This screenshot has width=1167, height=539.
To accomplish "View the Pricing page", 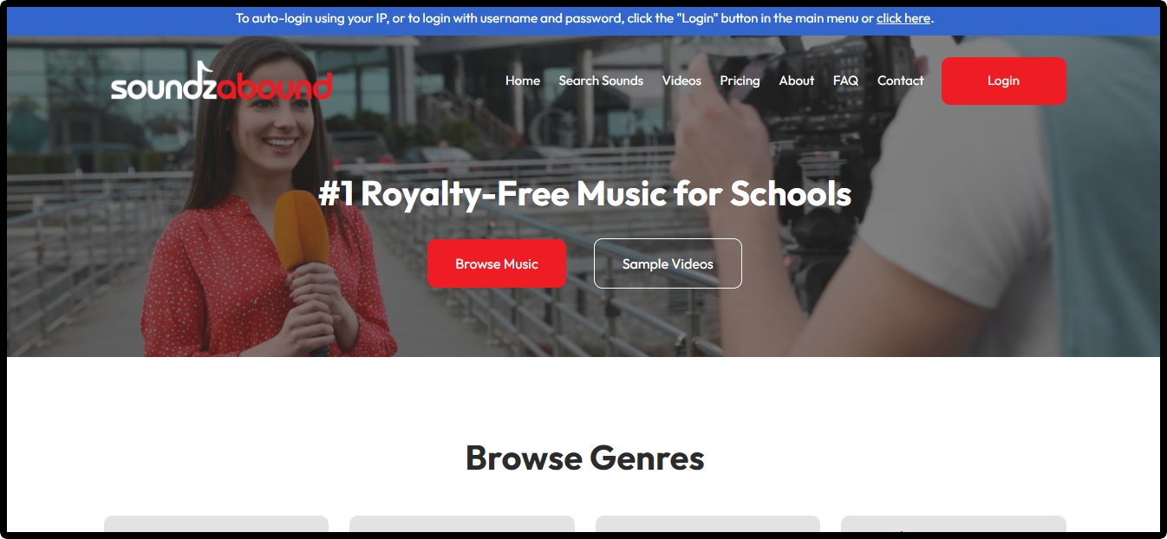I will click(740, 81).
